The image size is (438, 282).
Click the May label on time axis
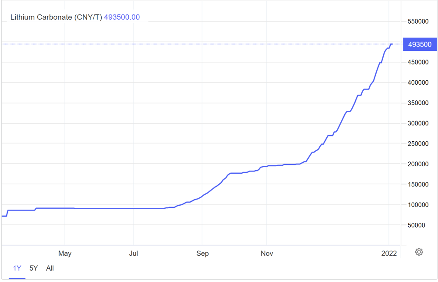click(65, 253)
